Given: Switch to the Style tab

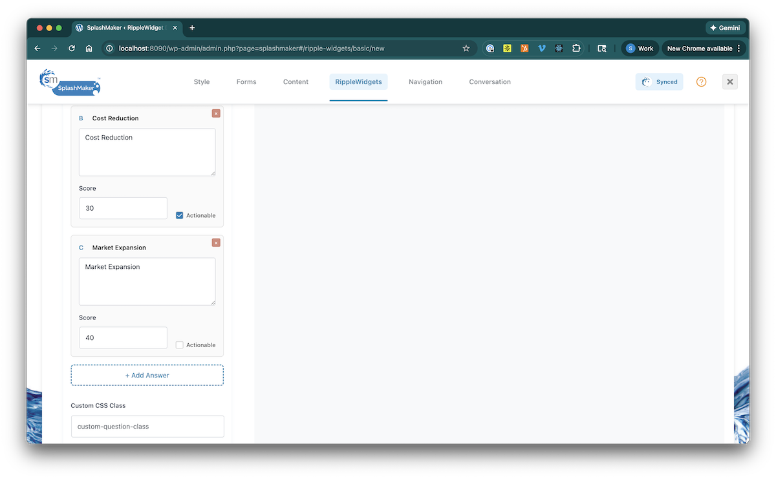Looking at the screenshot, I should (202, 82).
